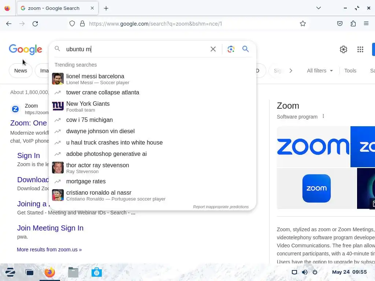This screenshot has width=375, height=281.
Task: Expand the All filters dropdown
Action: tap(320, 71)
